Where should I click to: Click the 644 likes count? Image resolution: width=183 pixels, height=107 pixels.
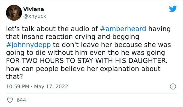21,100
